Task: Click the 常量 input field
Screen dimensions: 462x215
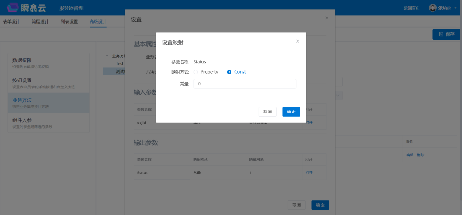Action: click(x=244, y=84)
